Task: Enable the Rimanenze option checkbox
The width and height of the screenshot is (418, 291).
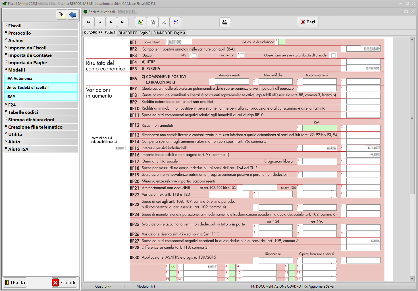Action: click(242, 55)
